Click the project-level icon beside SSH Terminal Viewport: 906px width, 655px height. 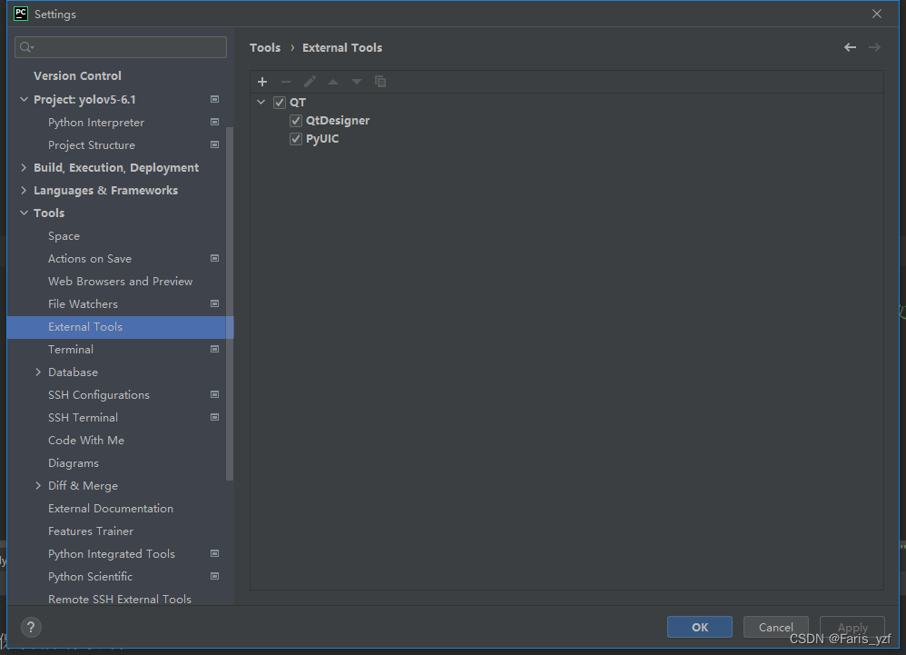(x=214, y=417)
